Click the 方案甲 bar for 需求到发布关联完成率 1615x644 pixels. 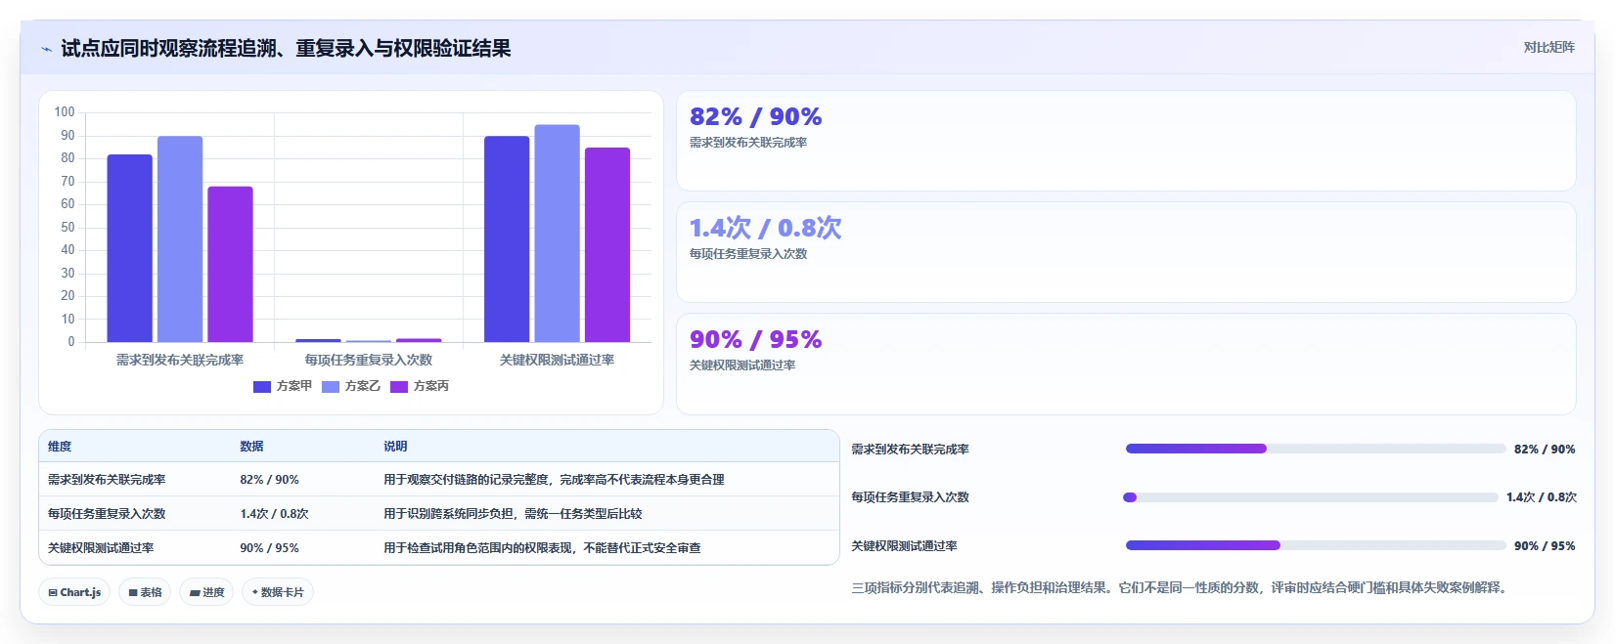130,248
